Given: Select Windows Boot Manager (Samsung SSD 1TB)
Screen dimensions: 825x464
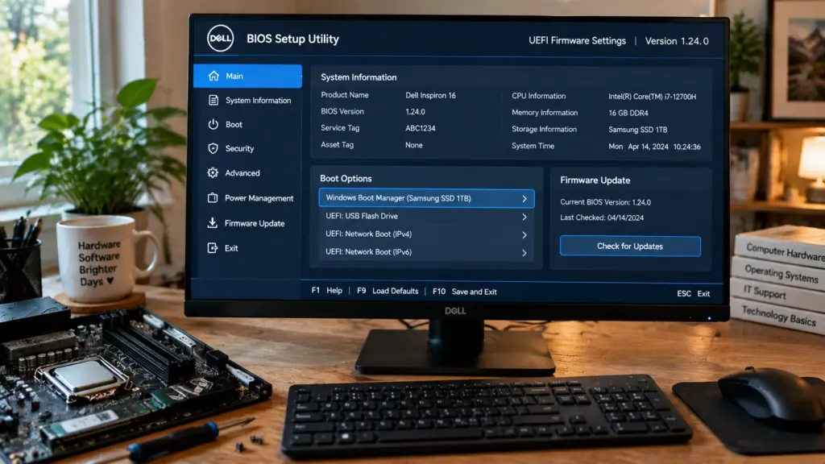Looking at the screenshot, I should [427, 198].
